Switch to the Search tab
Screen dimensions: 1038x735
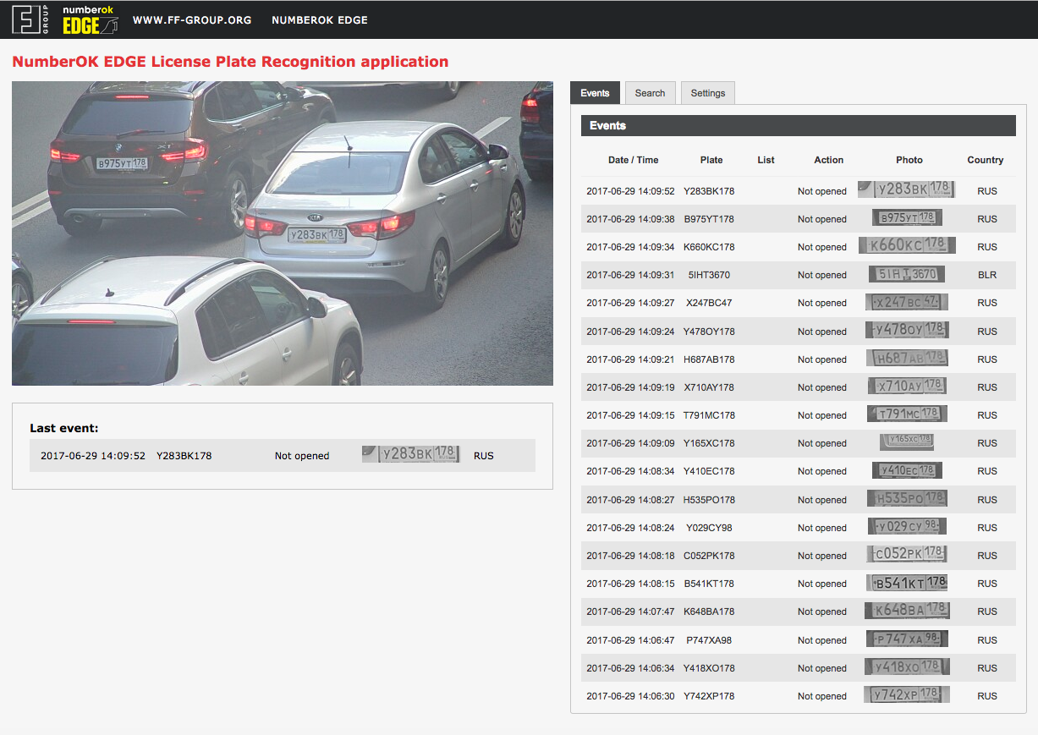click(650, 93)
